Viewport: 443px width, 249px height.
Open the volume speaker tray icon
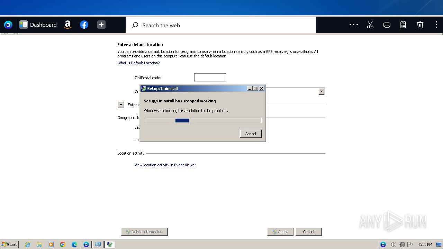(393, 245)
